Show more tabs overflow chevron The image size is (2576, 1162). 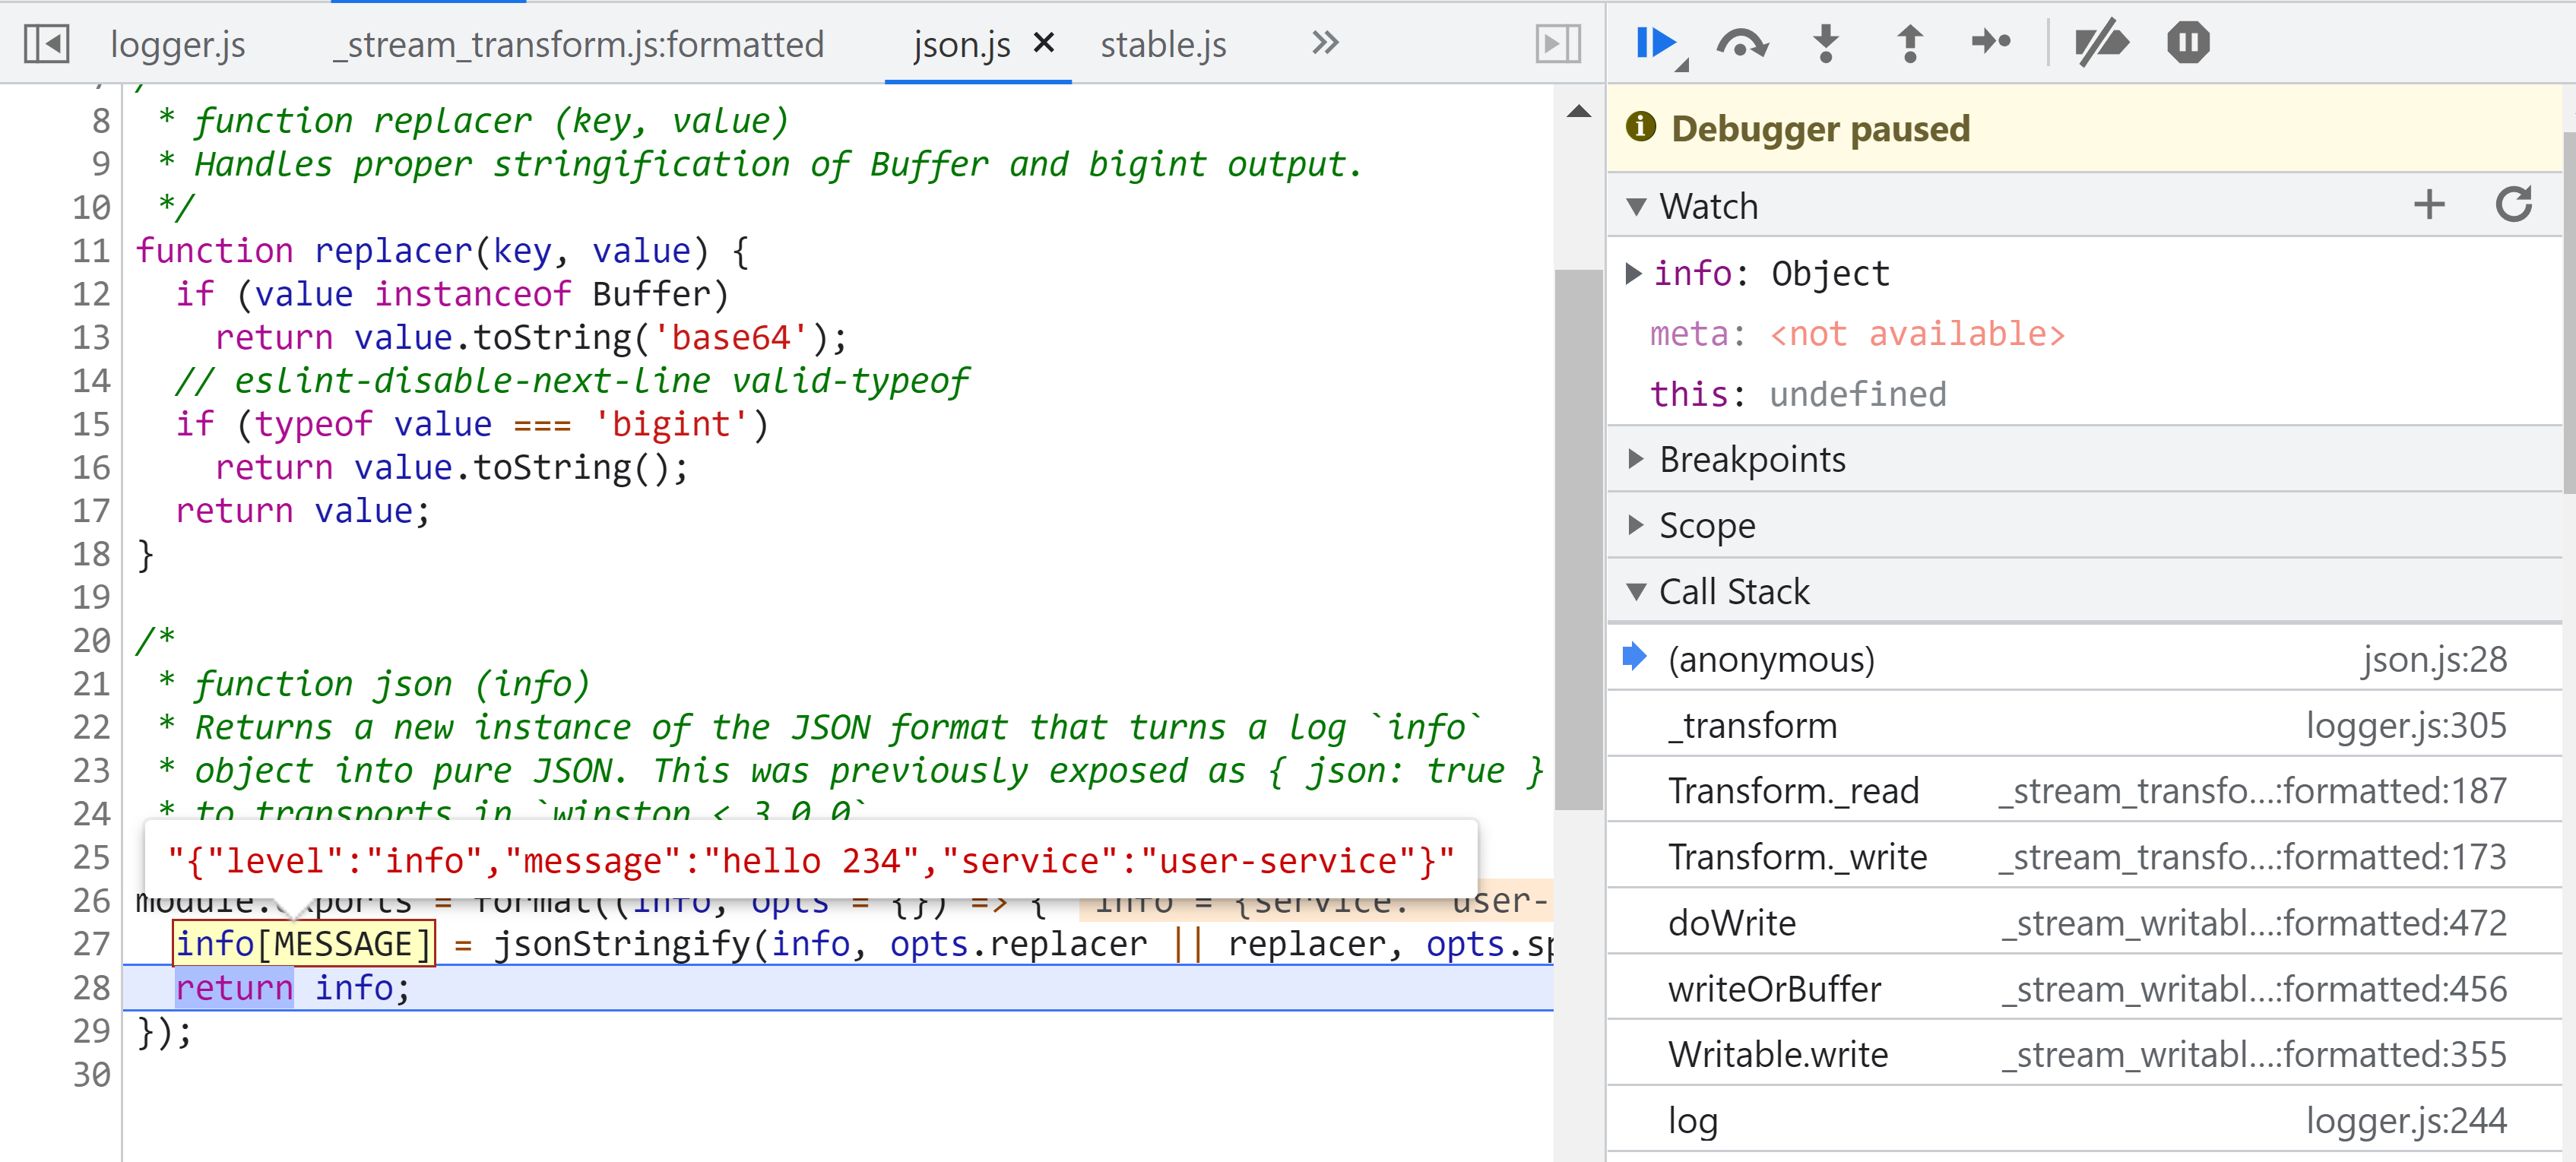(x=1325, y=43)
